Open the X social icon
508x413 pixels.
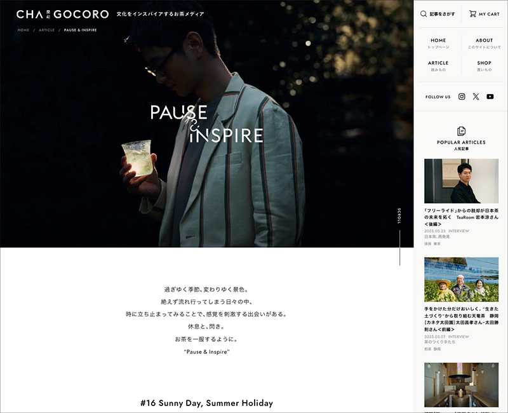pyautogui.click(x=476, y=97)
